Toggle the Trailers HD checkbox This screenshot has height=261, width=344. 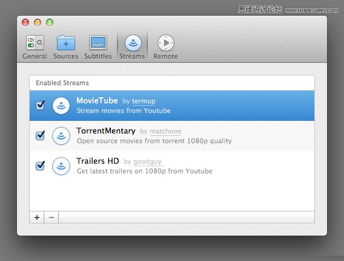pyautogui.click(x=41, y=166)
